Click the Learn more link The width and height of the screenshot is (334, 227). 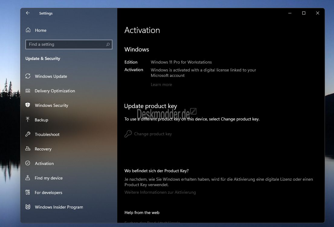click(161, 84)
